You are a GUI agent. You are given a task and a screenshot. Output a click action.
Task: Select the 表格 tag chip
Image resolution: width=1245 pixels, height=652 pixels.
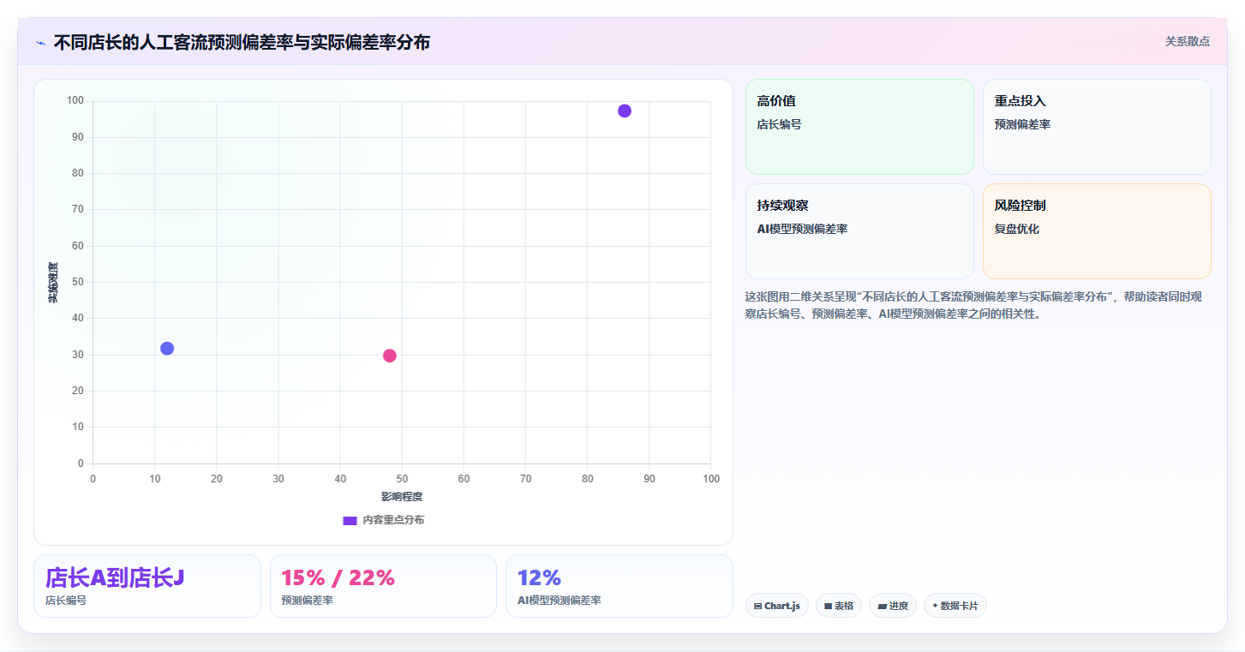click(x=839, y=606)
